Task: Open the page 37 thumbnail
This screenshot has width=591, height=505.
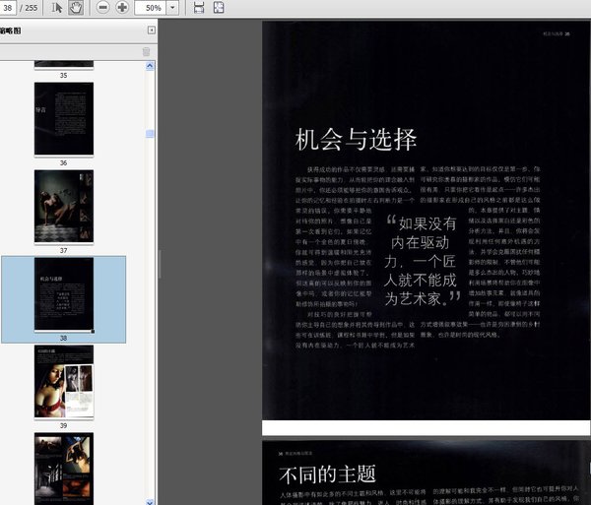Action: [64, 206]
